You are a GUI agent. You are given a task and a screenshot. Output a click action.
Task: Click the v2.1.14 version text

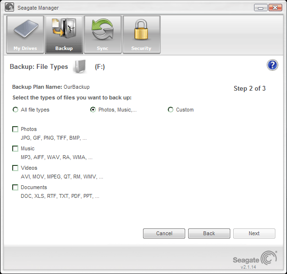click(x=248, y=267)
